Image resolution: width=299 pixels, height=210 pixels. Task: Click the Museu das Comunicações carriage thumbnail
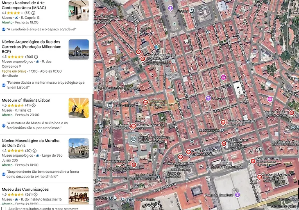pos(79,196)
